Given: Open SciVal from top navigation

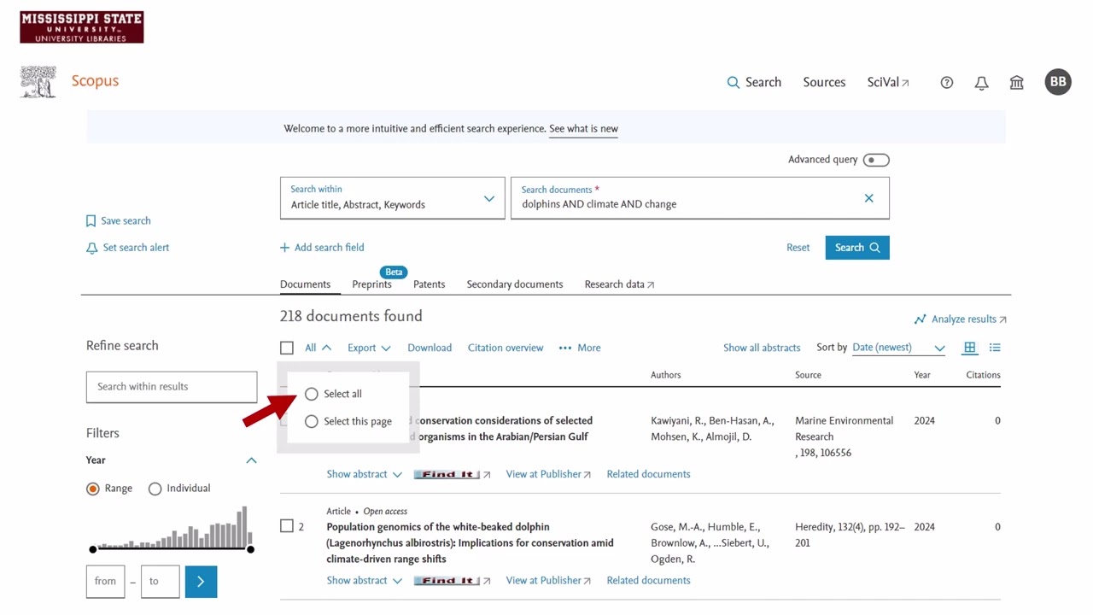Looking at the screenshot, I should click(888, 83).
